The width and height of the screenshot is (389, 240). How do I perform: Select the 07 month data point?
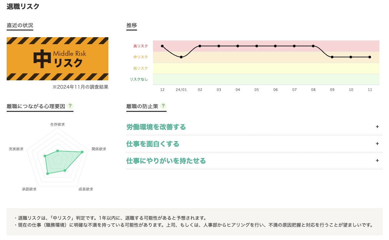(294, 46)
